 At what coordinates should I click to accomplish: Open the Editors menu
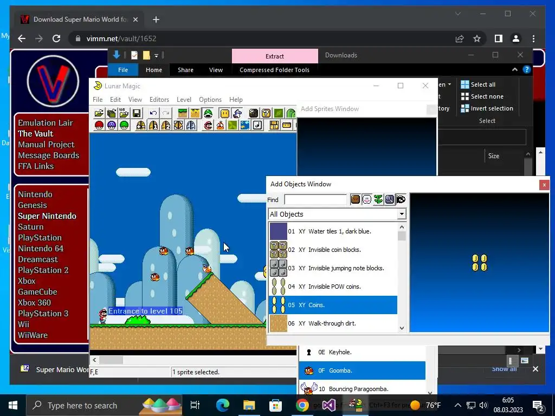(159, 100)
